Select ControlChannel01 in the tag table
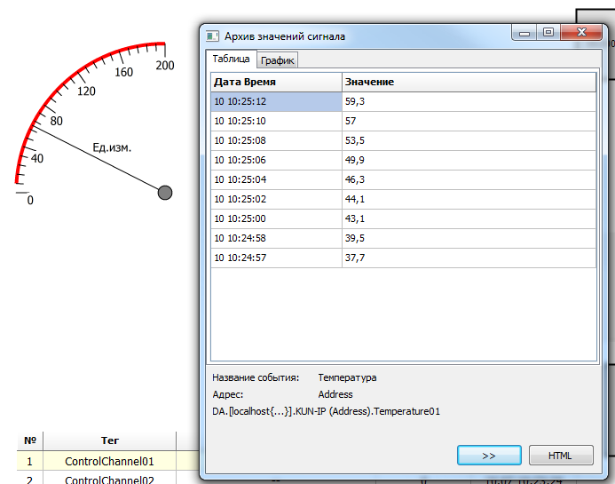Screen dimensions: 615x484 click(109, 461)
